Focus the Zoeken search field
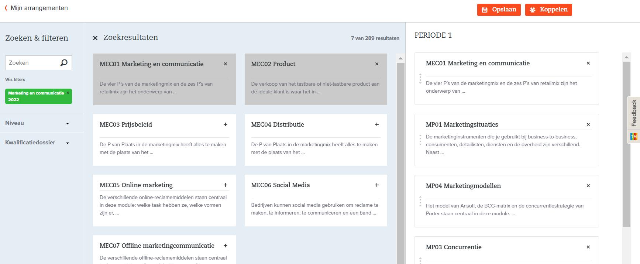Viewport: 640px width, 264px height. pos(33,63)
